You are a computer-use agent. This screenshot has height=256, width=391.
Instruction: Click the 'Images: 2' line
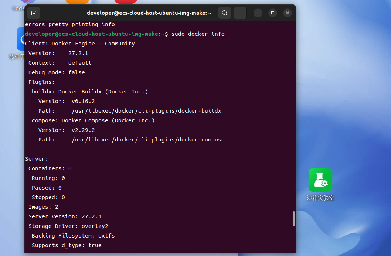(43, 207)
